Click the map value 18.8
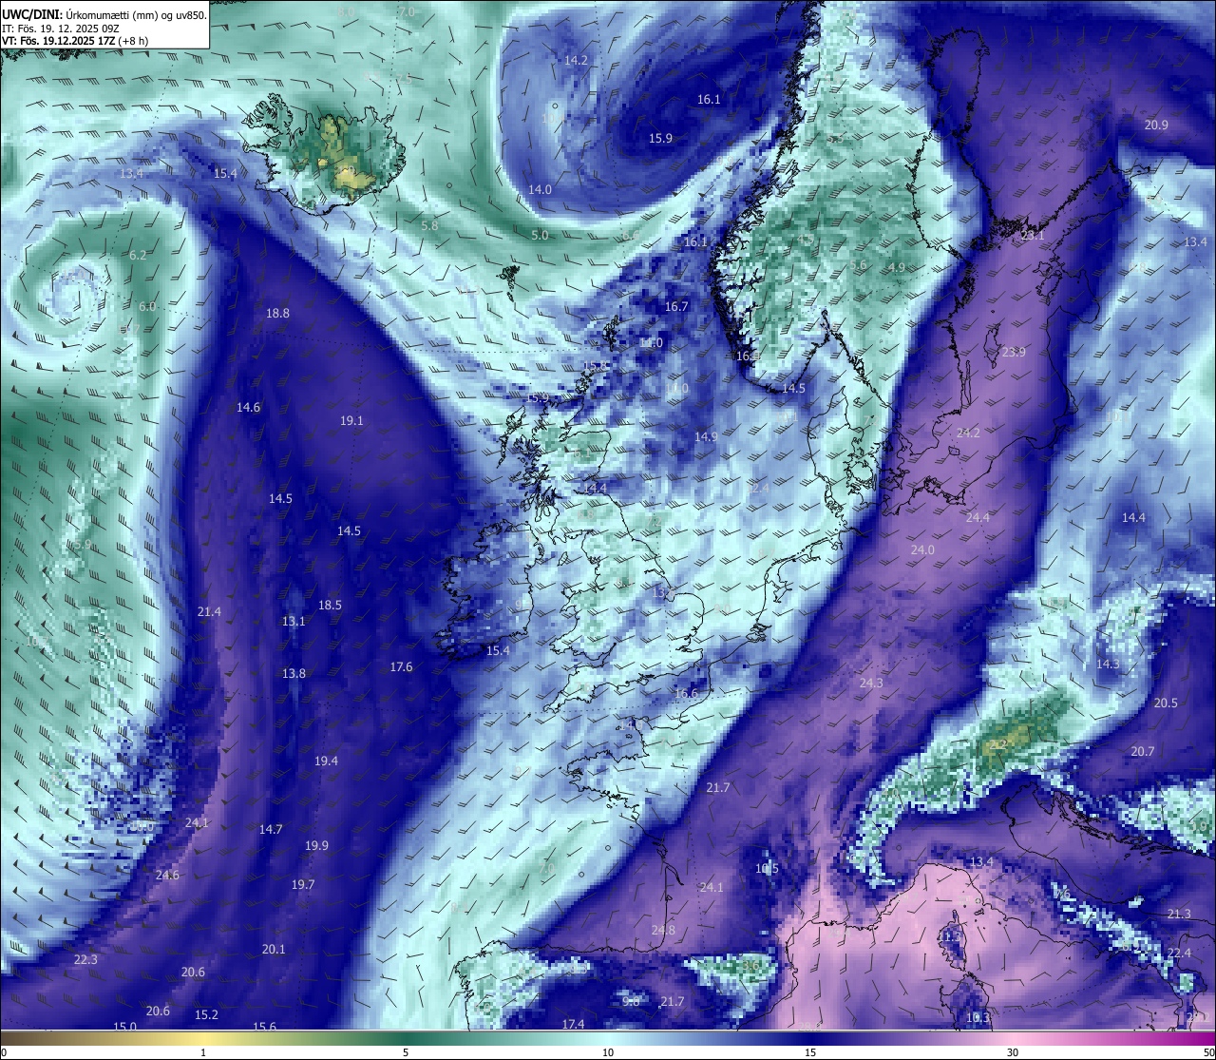The width and height of the screenshot is (1216, 1060). (277, 313)
